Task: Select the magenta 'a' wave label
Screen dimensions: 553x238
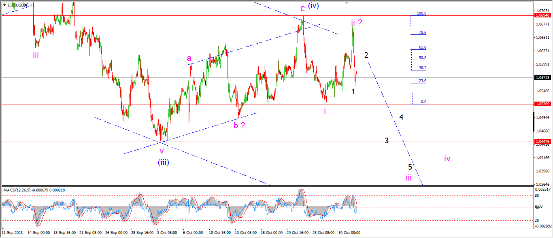Action: [x=189, y=58]
